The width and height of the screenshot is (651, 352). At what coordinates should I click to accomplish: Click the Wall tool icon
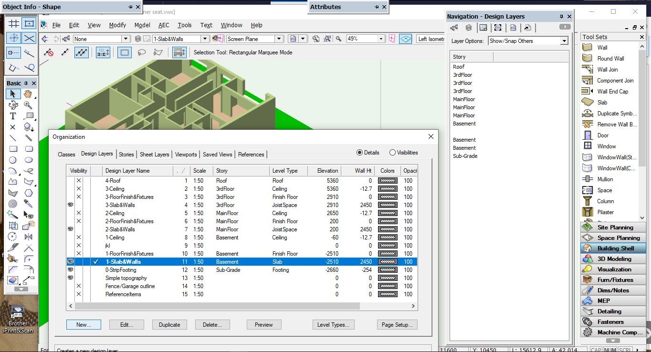pos(588,47)
